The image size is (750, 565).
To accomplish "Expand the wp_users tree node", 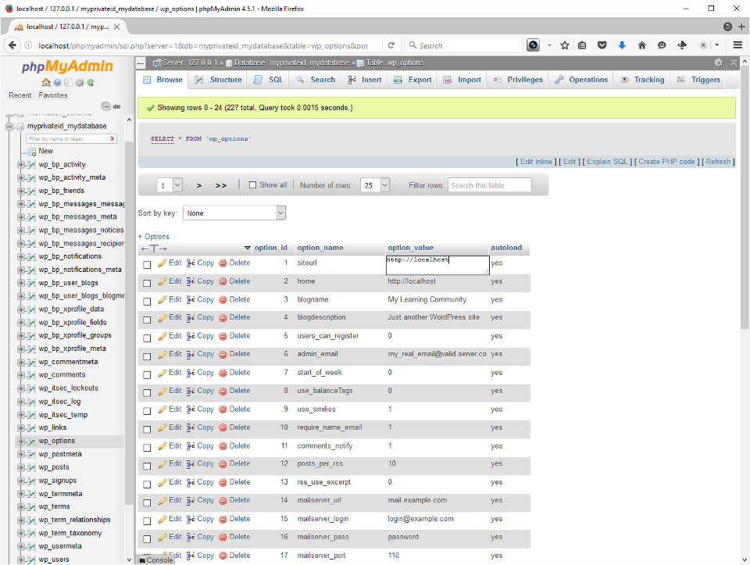I will pos(20,560).
